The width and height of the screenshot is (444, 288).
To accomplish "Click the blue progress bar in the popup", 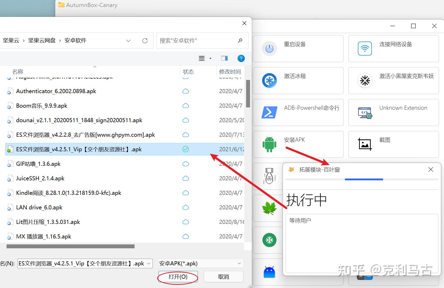I will pos(364,179).
